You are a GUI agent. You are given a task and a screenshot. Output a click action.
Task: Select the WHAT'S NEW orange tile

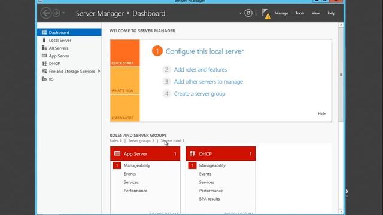pyautogui.click(x=125, y=81)
